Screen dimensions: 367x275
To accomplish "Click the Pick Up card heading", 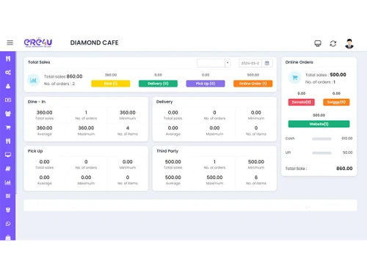I will [35, 151].
